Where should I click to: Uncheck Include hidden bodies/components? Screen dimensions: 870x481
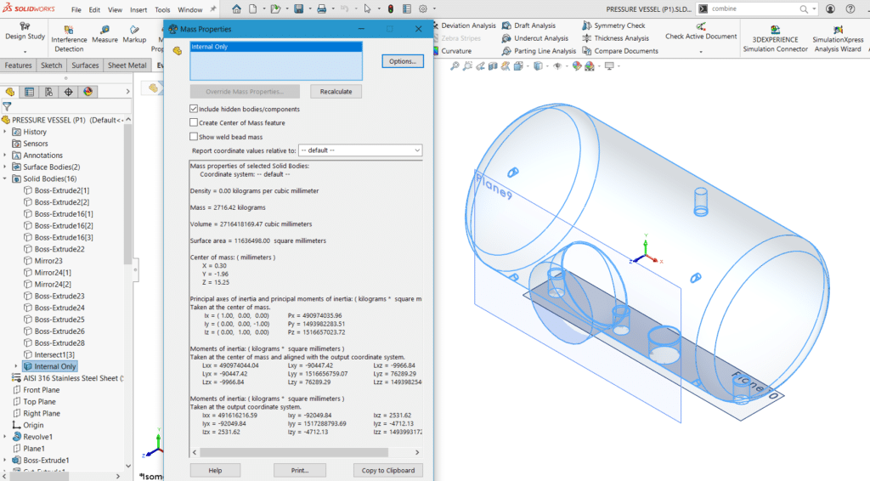(194, 109)
